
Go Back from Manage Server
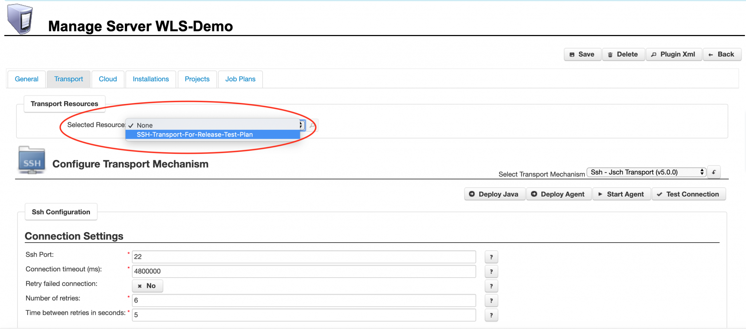click(722, 54)
